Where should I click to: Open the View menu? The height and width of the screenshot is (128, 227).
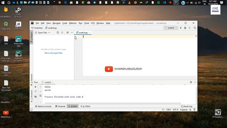coord(49,23)
